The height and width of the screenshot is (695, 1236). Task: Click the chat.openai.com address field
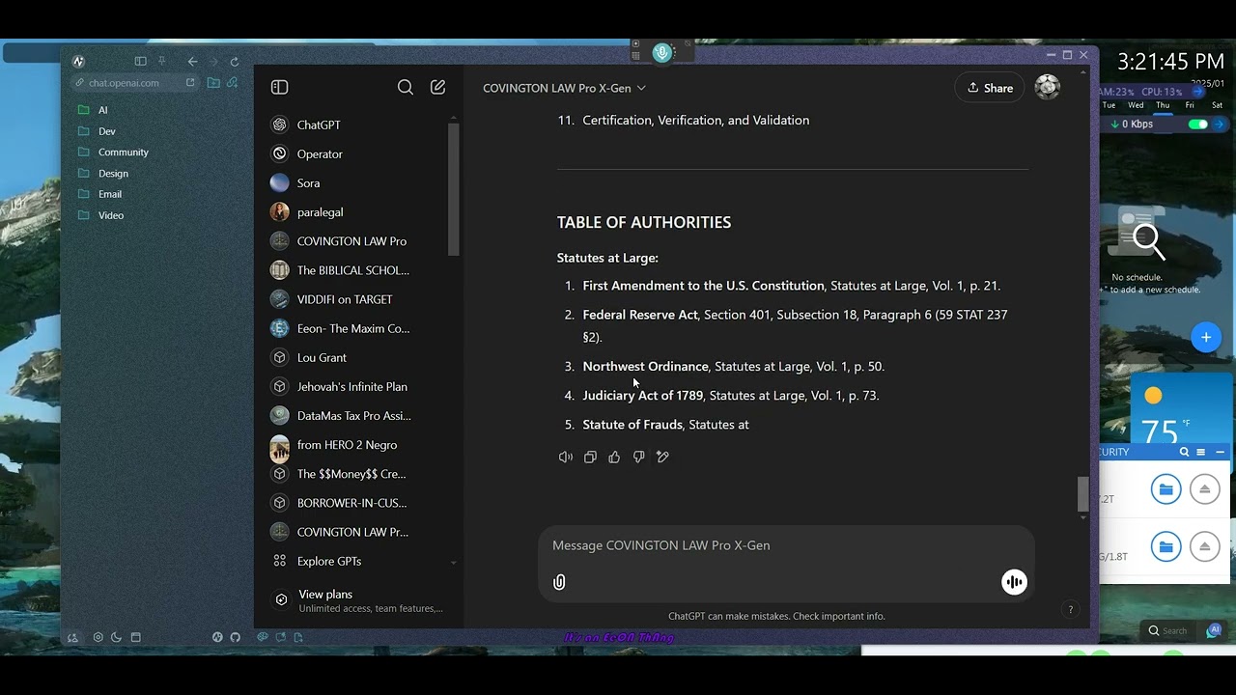pyautogui.click(x=133, y=83)
